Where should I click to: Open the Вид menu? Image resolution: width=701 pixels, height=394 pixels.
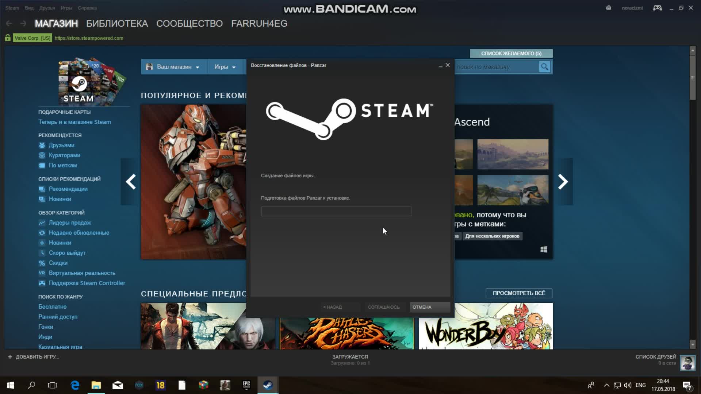(x=29, y=8)
